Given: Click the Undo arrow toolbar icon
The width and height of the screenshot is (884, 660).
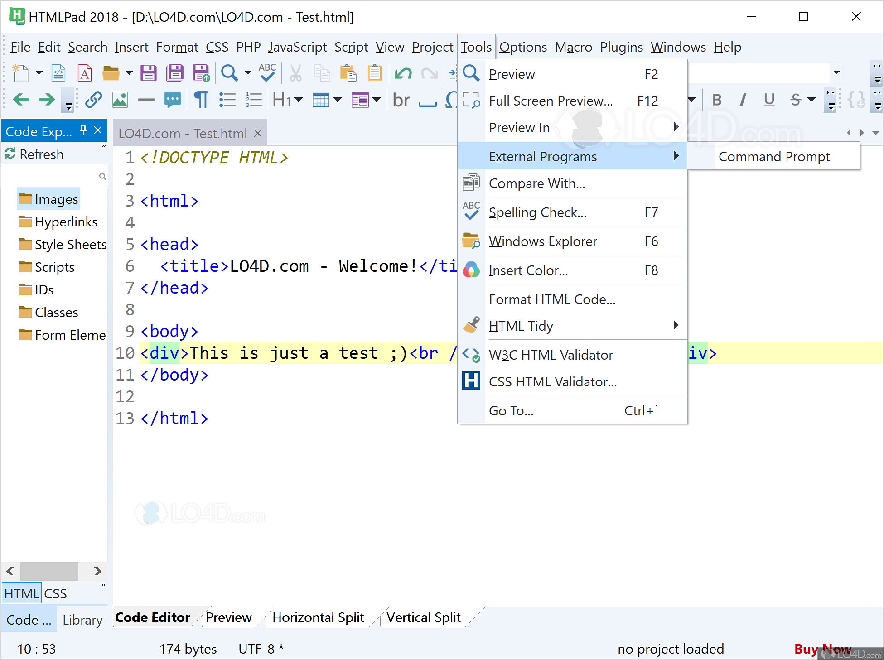Looking at the screenshot, I should [403, 73].
